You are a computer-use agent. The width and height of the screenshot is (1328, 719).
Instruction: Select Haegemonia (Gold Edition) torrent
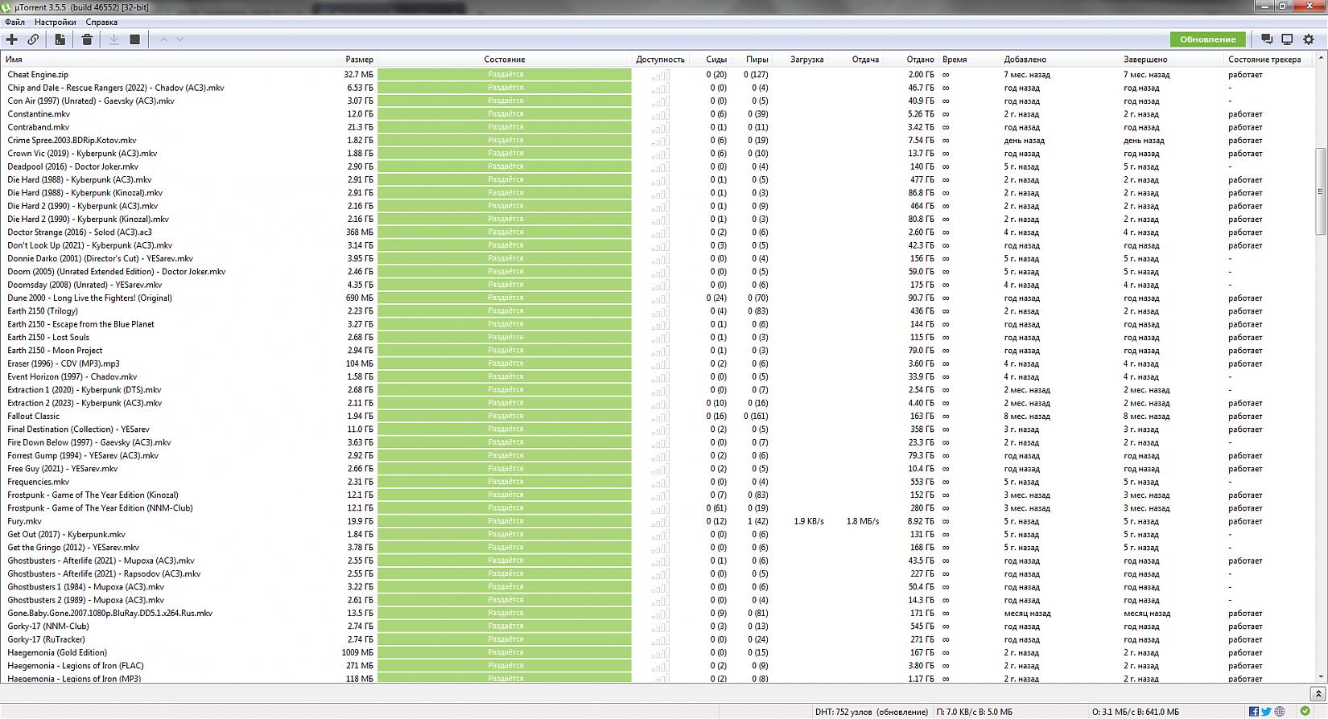click(x=57, y=653)
